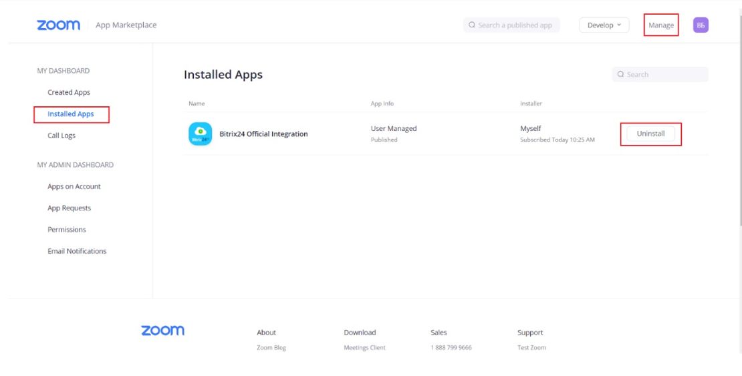Click the App Info column header

pyautogui.click(x=382, y=104)
